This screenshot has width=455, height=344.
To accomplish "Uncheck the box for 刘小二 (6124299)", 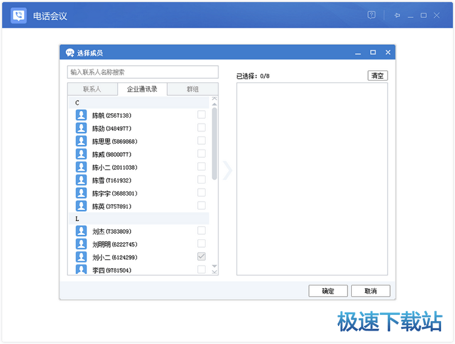I will tap(201, 257).
